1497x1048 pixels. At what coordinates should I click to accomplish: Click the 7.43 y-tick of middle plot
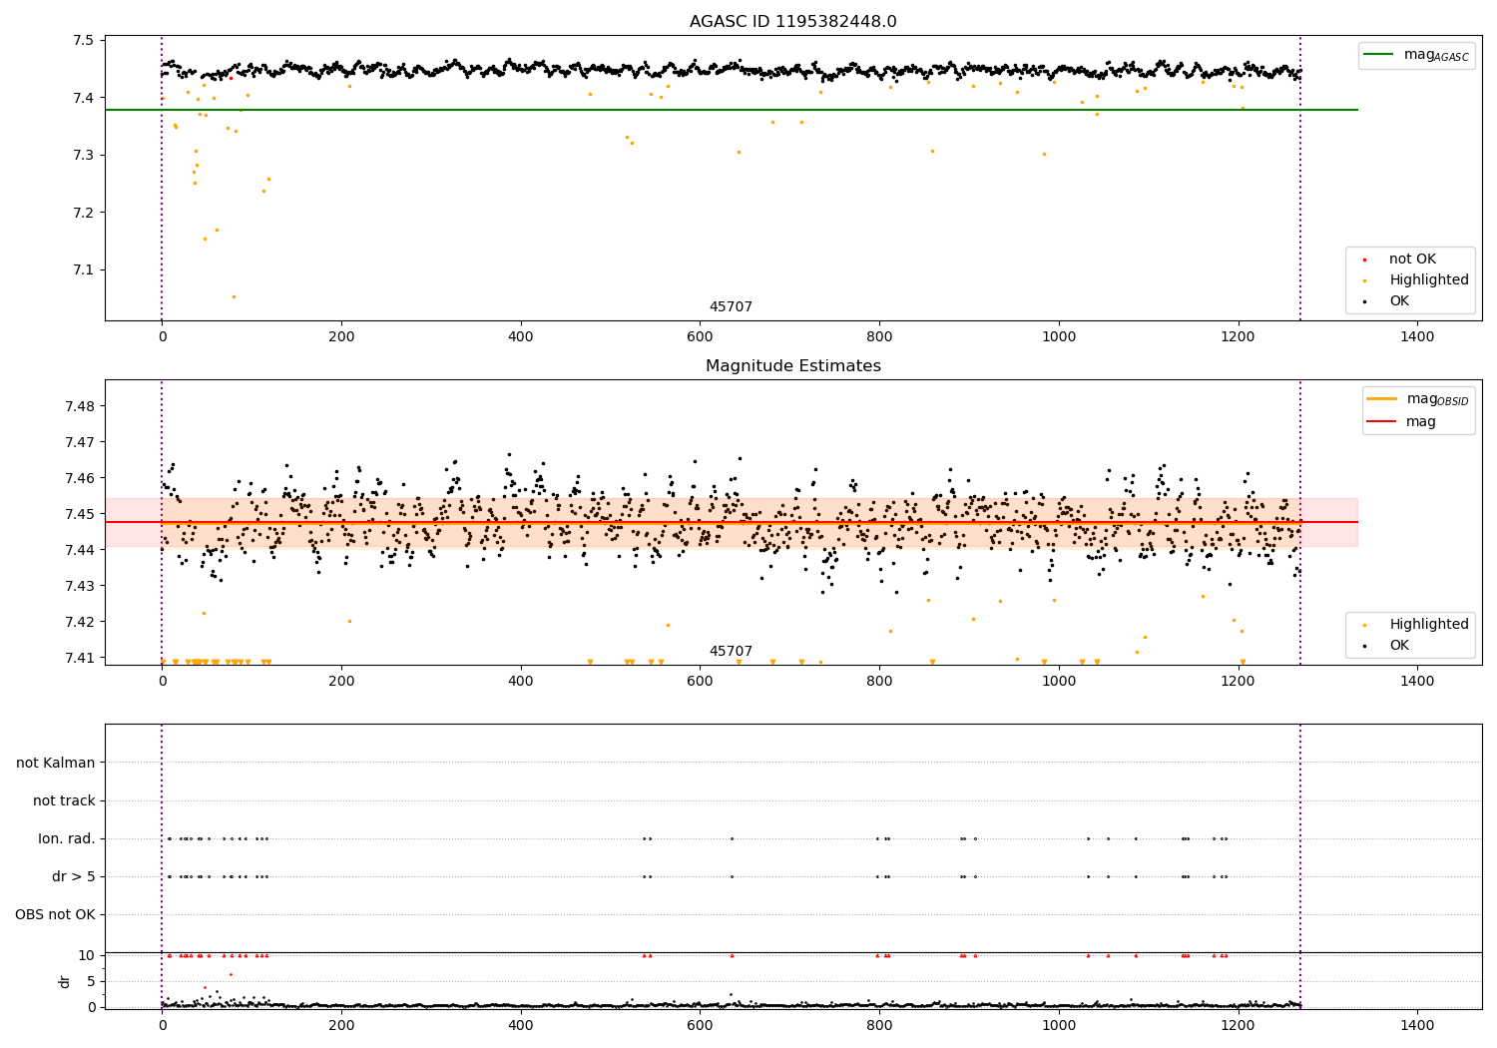[81, 587]
